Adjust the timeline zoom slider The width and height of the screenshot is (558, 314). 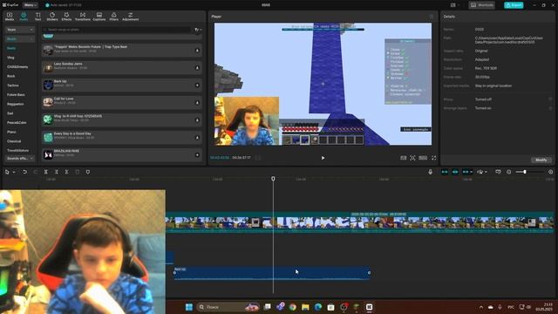pos(525,172)
